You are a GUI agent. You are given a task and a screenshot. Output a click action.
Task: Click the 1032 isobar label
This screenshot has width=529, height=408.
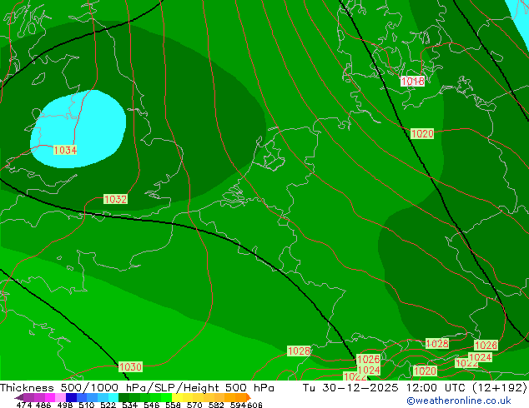pyautogui.click(x=115, y=199)
